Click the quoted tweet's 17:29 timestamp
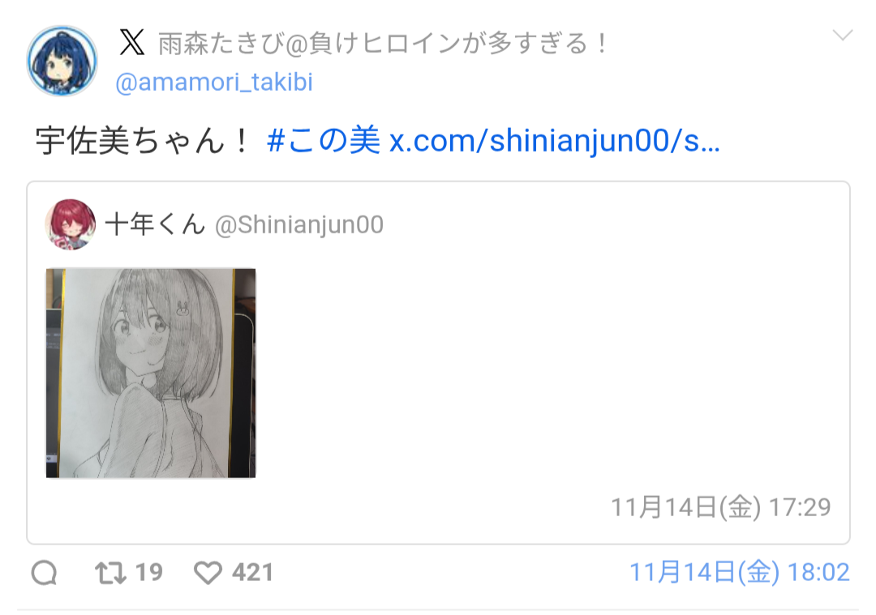Screen dimensions: 876x615 (x=721, y=507)
